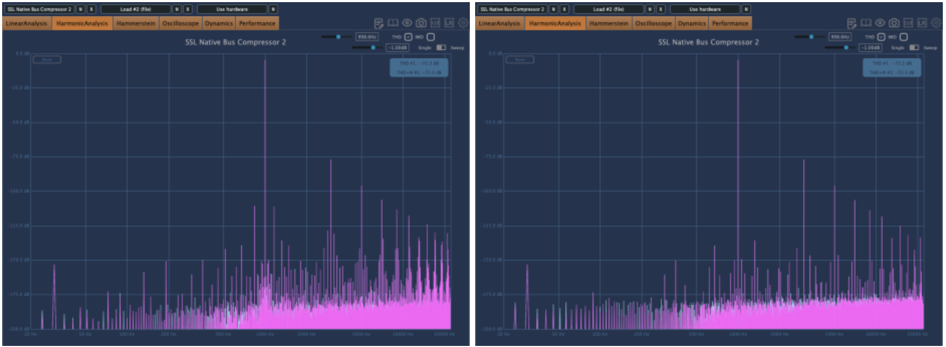Click the dB level slider in left window
Screen dimensions: 946x347
[x=368, y=48]
